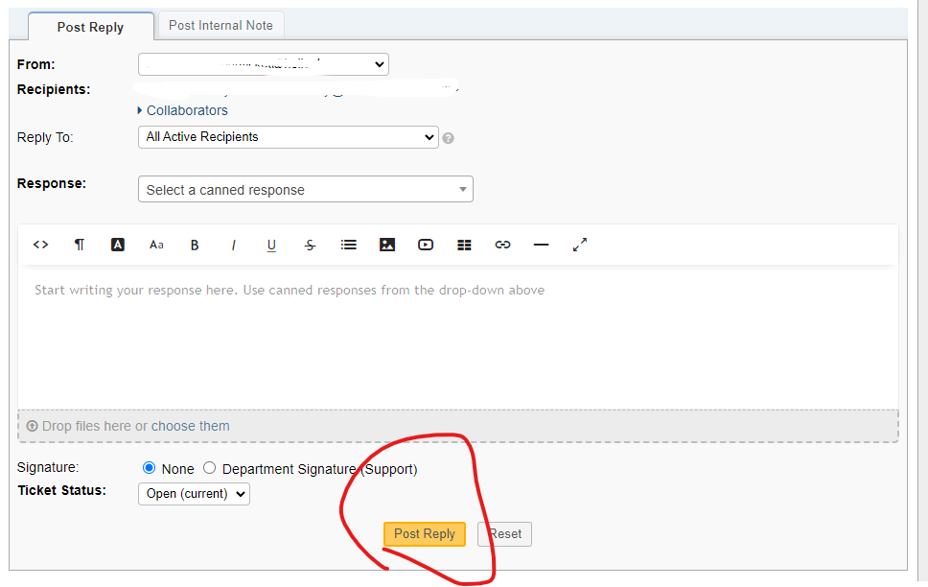
Task: Insert a table into the response
Action: coord(464,245)
